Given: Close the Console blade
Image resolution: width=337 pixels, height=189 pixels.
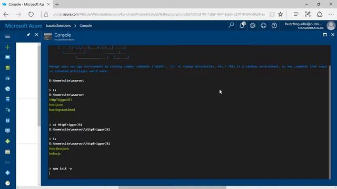Looking at the screenshot, I should 333,35.
